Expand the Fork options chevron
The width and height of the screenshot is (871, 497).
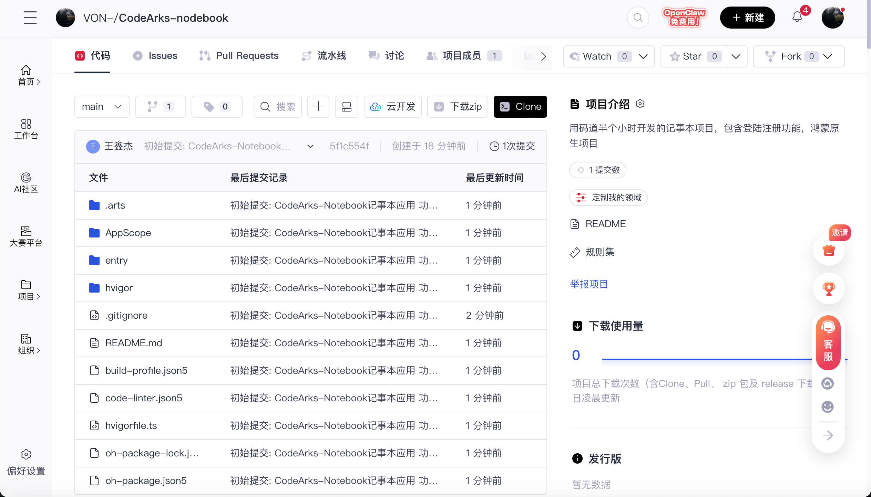(x=828, y=56)
